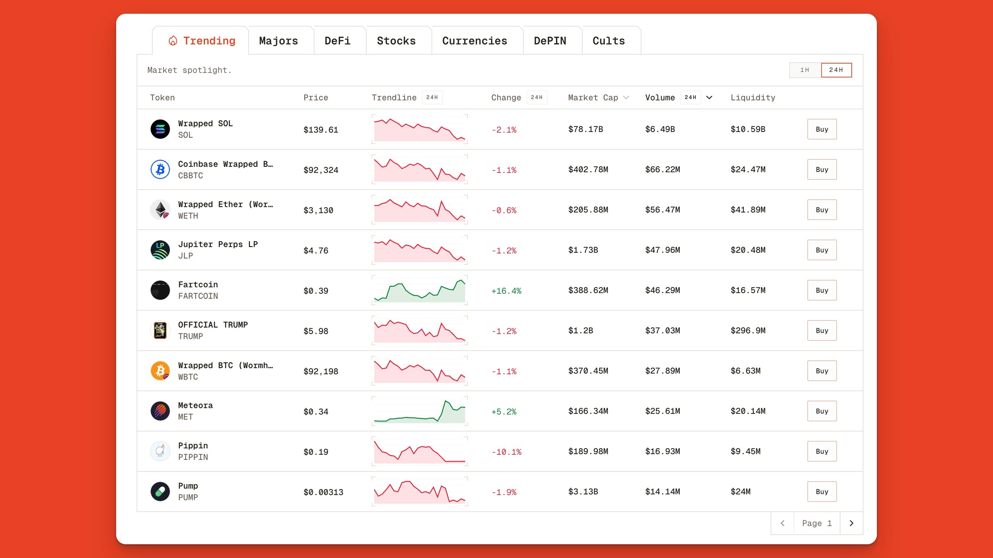Screen dimensions: 993x558
Task: Click the Wrapped SOL token icon
Action: coord(160,129)
